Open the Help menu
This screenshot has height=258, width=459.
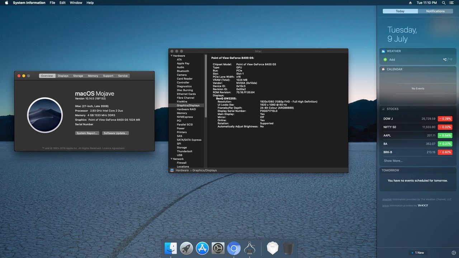pyautogui.click(x=90, y=3)
